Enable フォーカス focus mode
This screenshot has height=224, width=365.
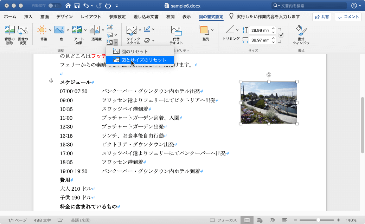223,220
